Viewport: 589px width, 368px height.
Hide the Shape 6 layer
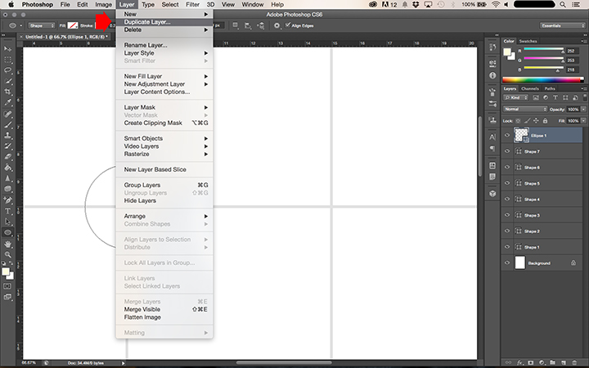click(507, 167)
